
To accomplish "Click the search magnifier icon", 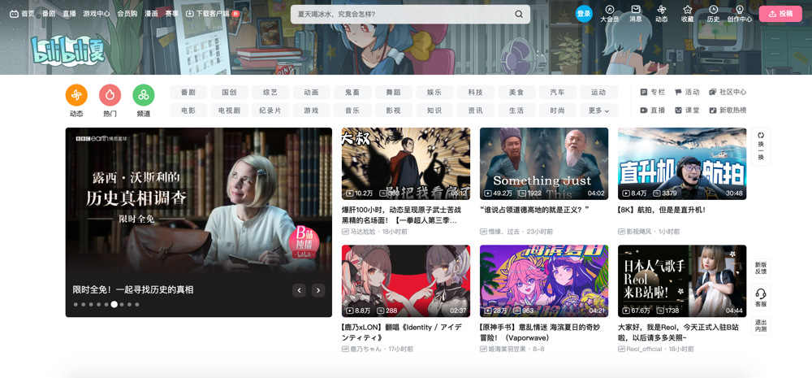I will [519, 14].
